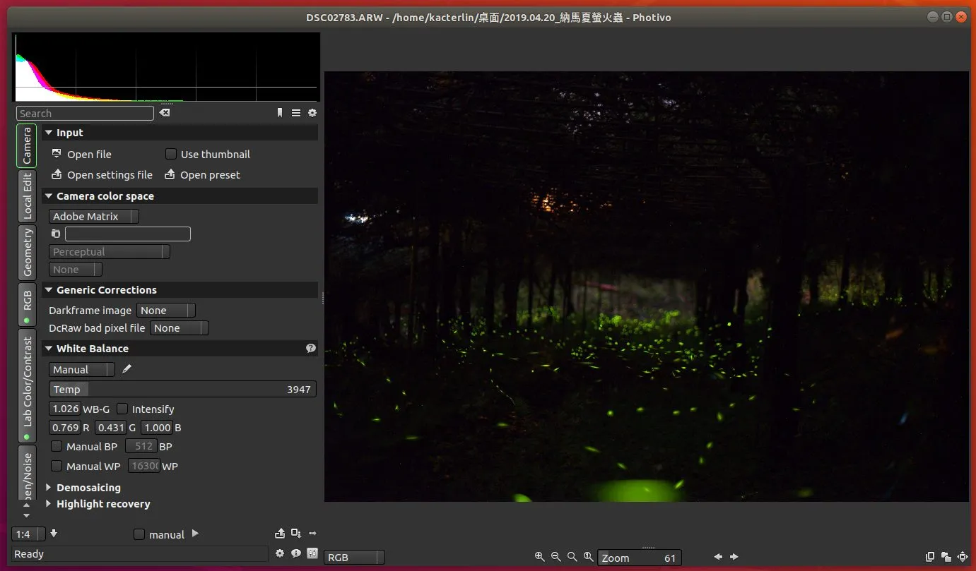Click the stacked filled squares icon at bottom right
This screenshot has width=976, height=571.
tap(946, 557)
